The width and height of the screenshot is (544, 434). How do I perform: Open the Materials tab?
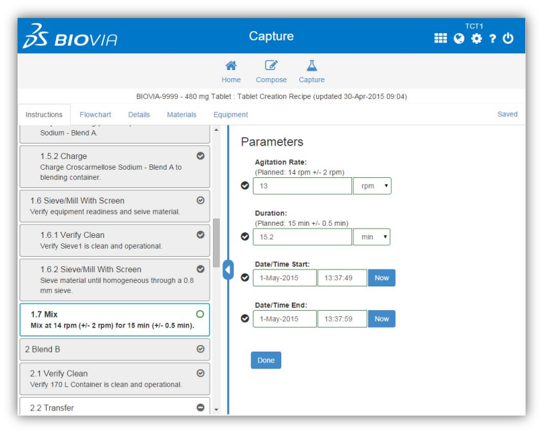[181, 115]
